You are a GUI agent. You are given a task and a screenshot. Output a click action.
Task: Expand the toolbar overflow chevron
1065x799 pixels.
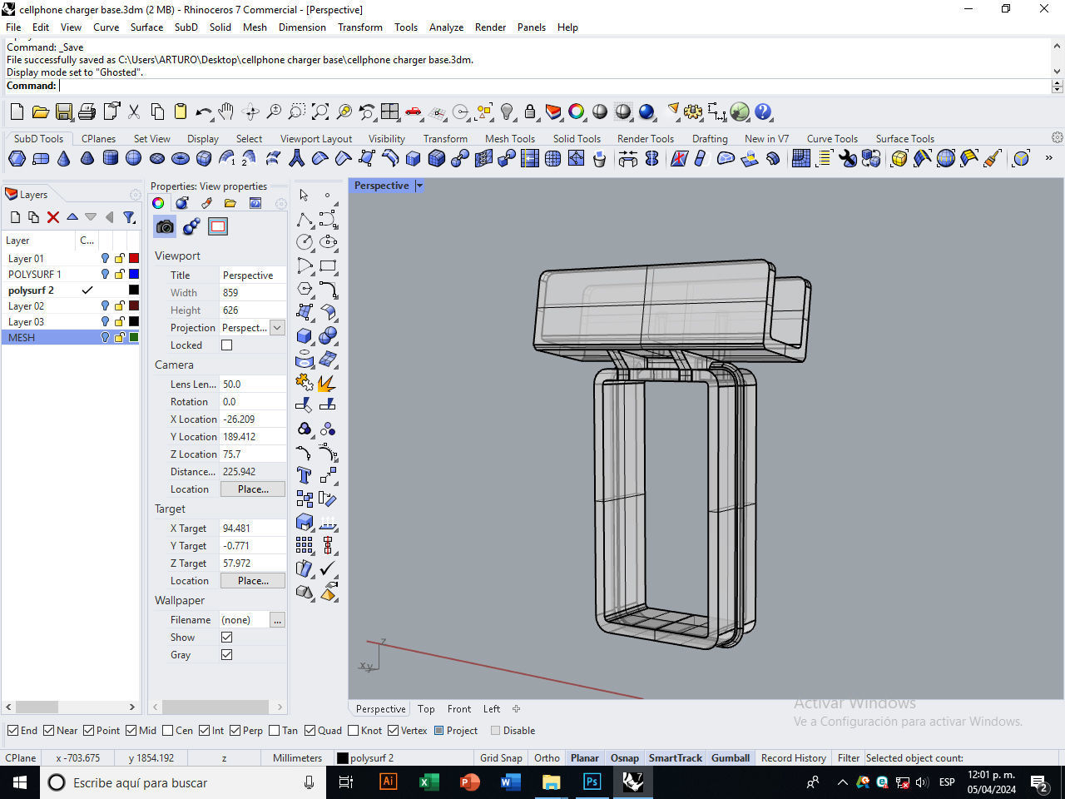click(1048, 158)
